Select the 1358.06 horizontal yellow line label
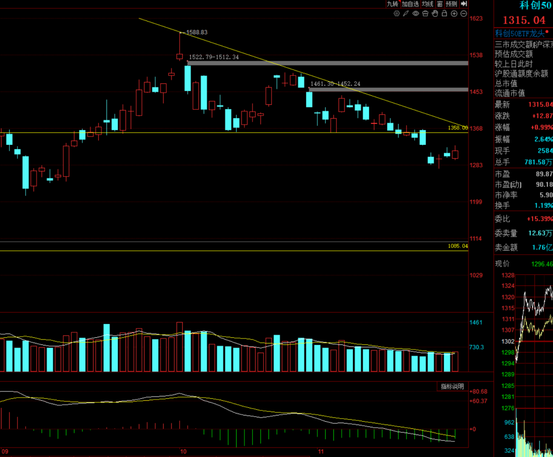Image resolution: width=553 pixels, height=457 pixels. point(458,128)
